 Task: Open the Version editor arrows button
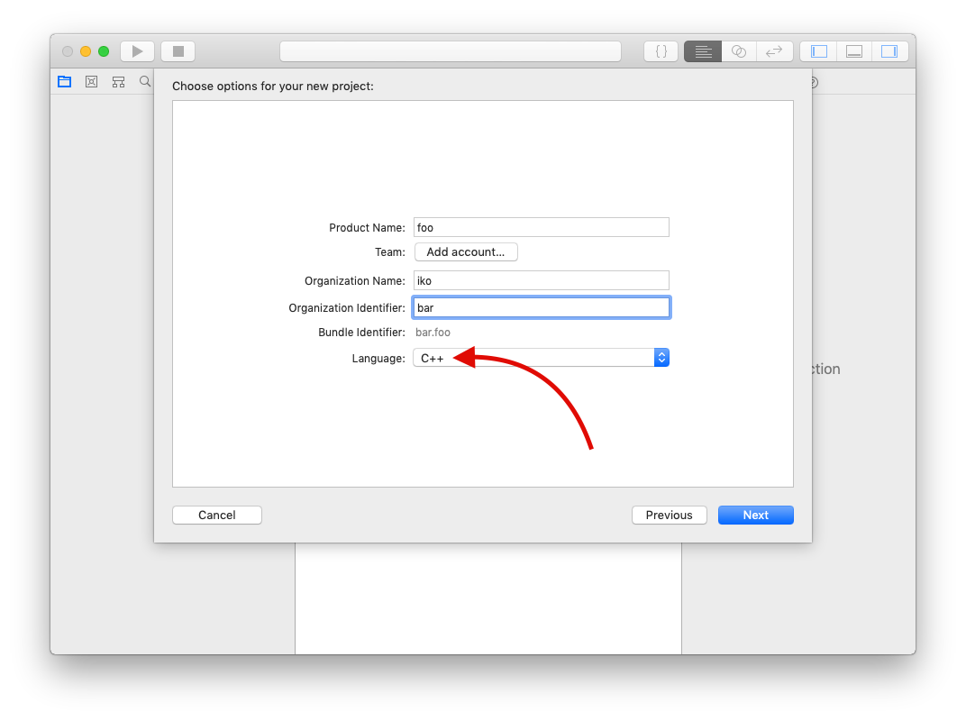click(x=774, y=51)
